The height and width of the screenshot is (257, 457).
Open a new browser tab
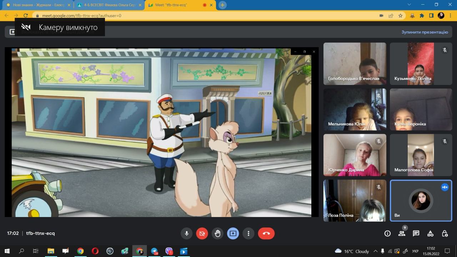point(222,5)
